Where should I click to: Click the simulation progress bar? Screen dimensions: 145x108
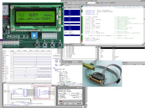click(x=70, y=101)
